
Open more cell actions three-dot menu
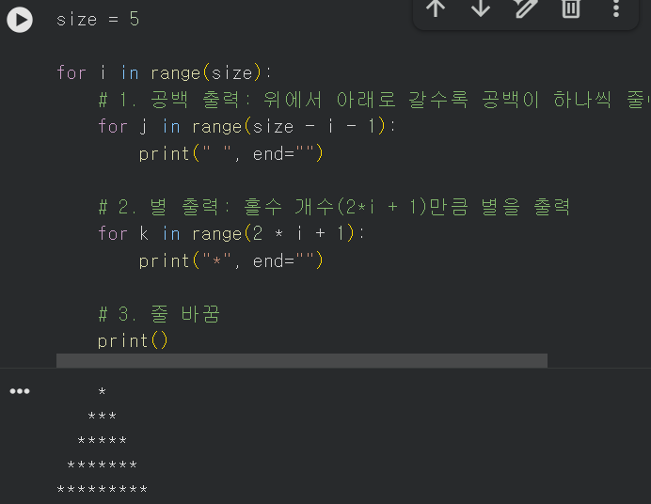[616, 8]
